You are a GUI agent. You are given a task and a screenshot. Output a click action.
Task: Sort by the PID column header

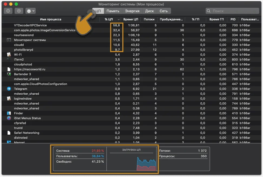[233, 19]
